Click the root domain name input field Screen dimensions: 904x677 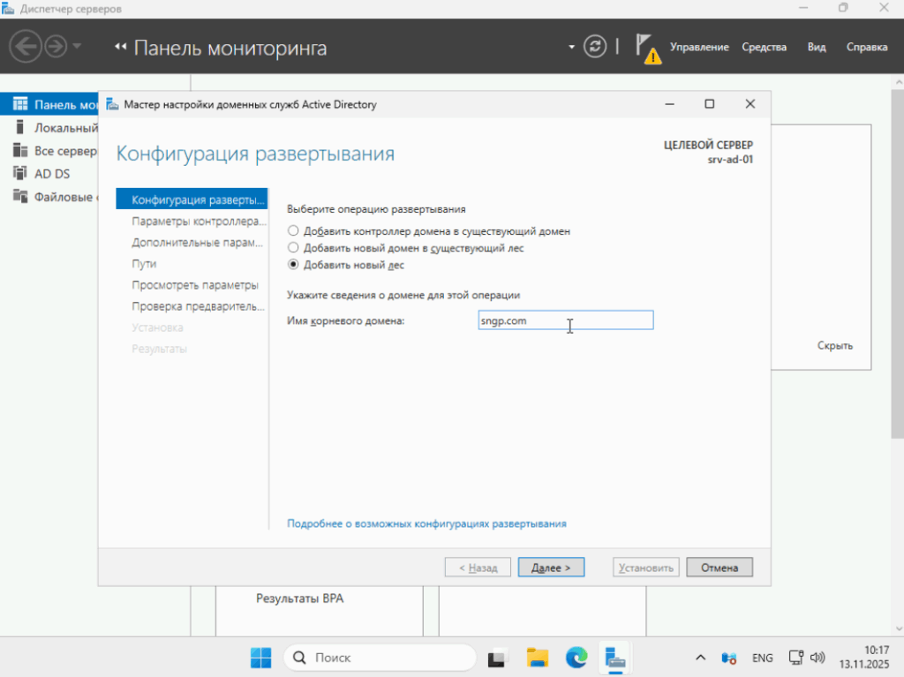point(565,320)
